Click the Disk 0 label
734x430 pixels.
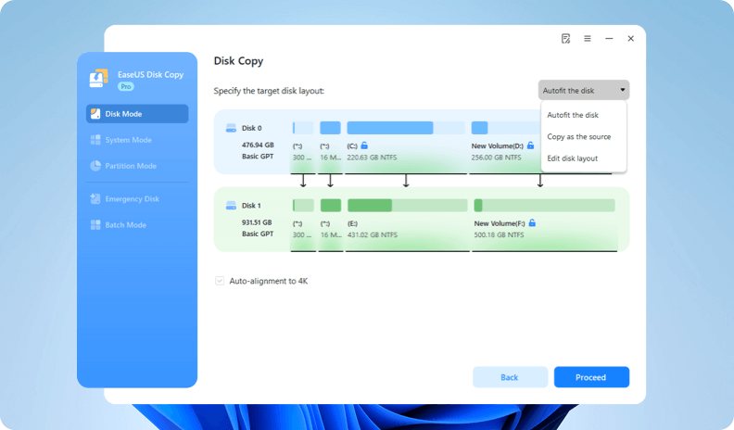coord(252,128)
